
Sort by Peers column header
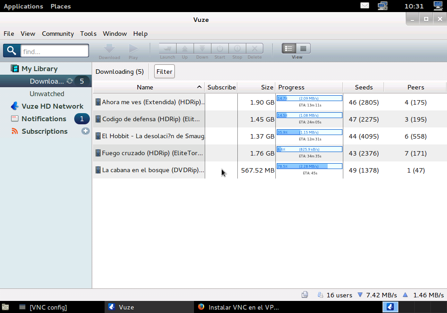pyautogui.click(x=416, y=87)
